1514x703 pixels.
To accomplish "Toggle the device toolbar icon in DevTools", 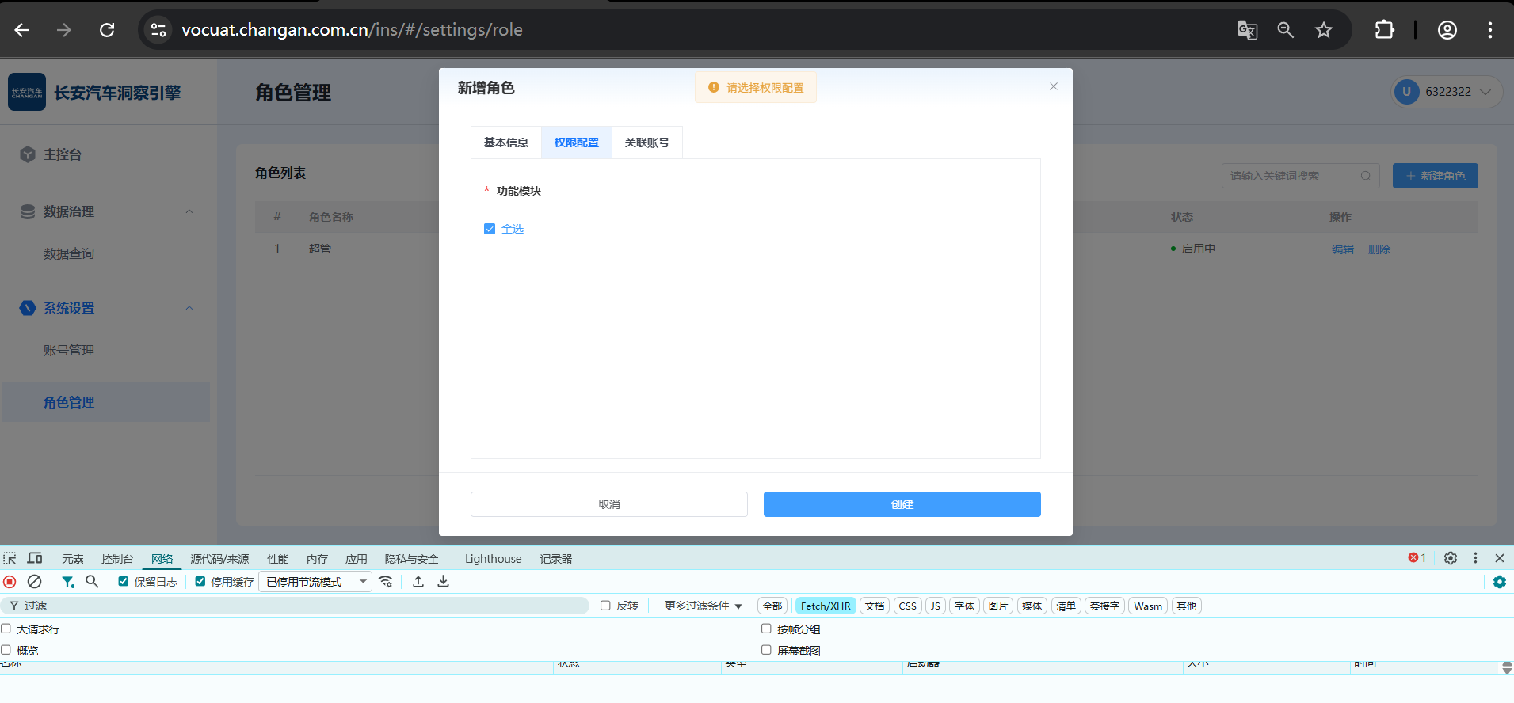I will click(x=35, y=558).
